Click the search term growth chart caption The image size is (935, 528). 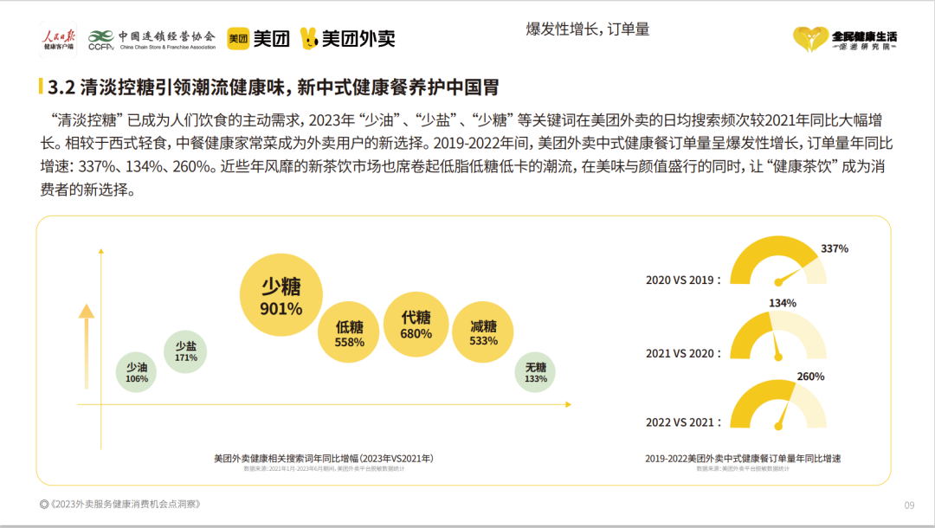coord(324,458)
